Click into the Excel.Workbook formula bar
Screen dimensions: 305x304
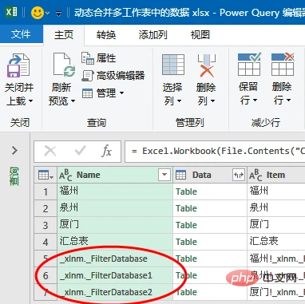coord(215,152)
